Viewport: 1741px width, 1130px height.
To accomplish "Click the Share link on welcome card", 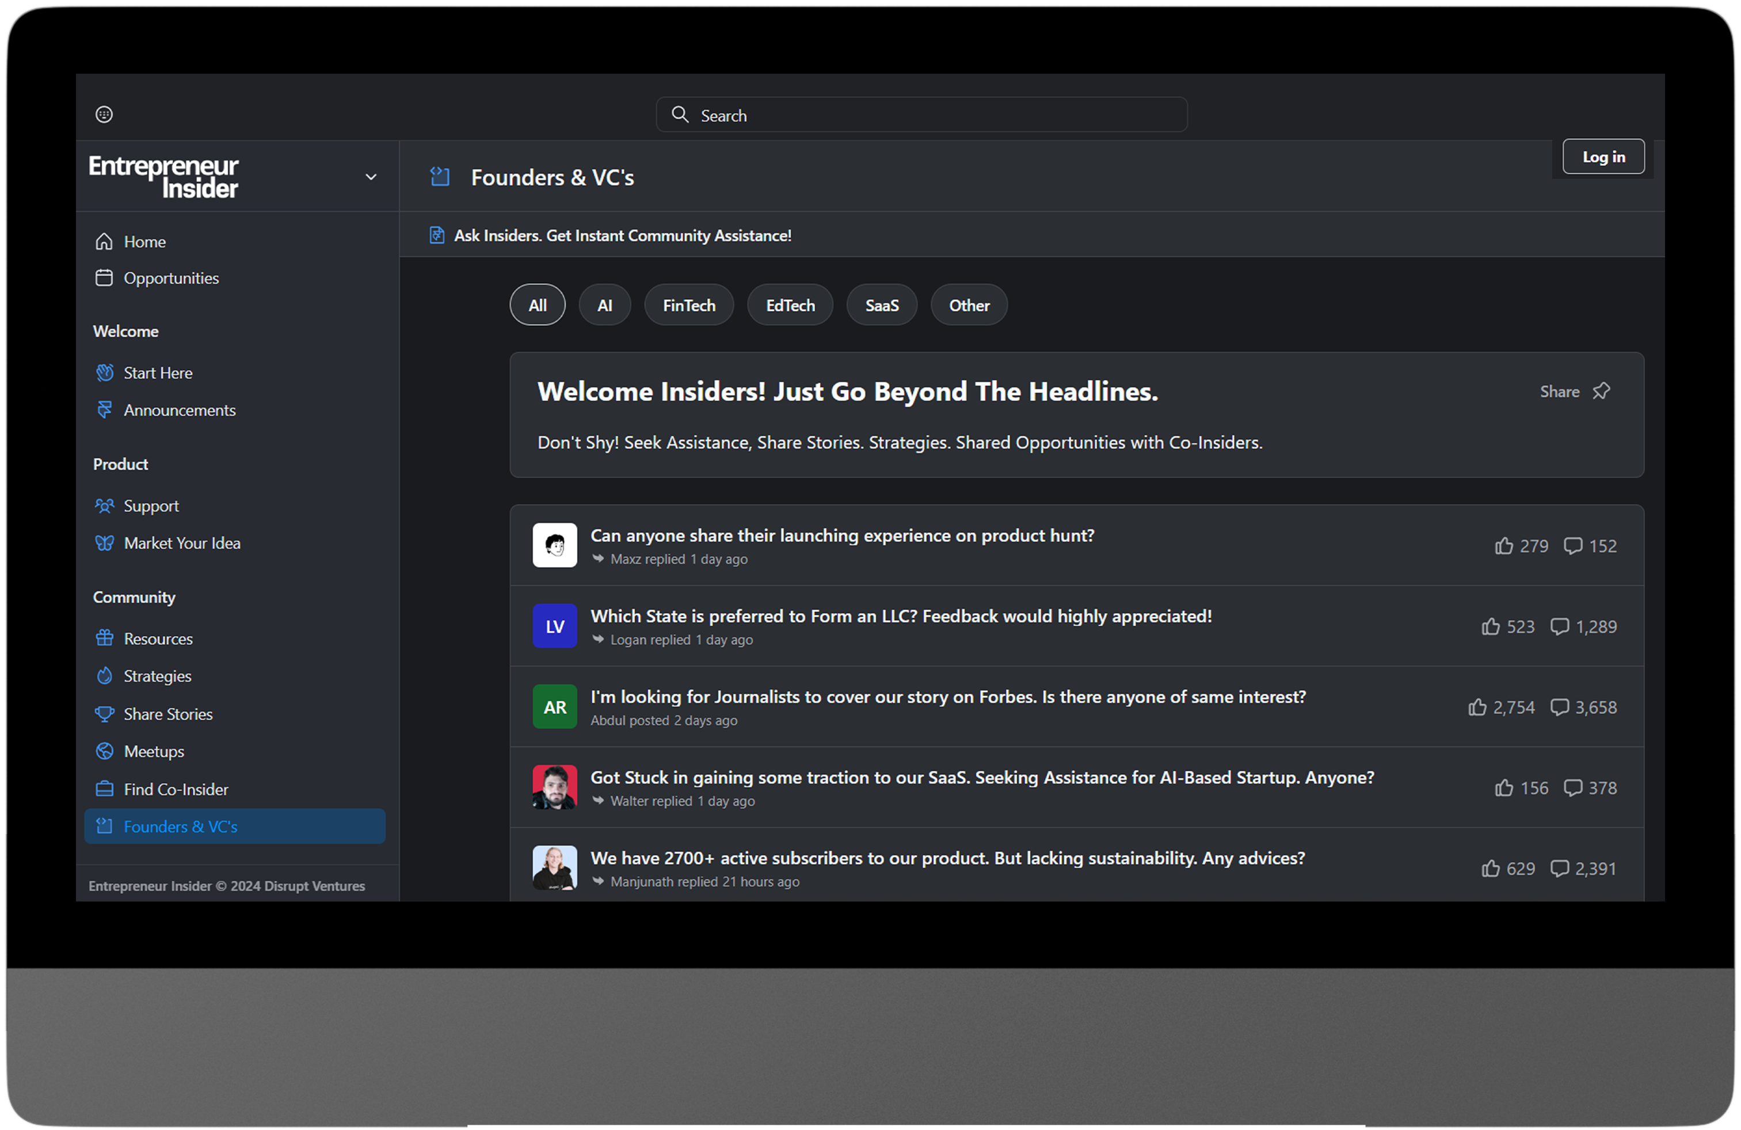I will pyautogui.click(x=1559, y=391).
